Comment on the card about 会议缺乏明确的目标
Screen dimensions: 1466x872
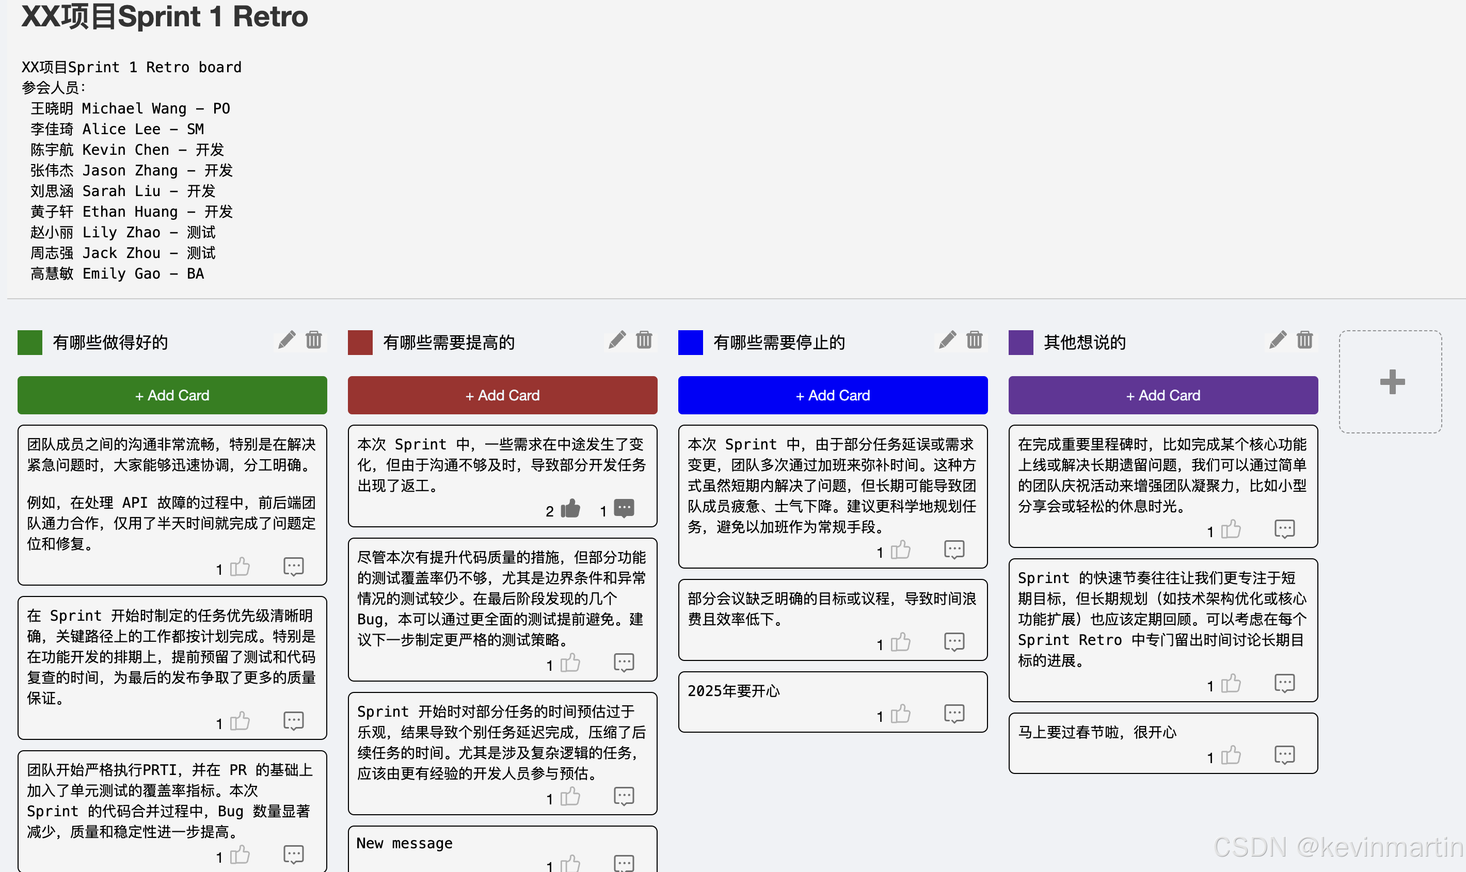coord(954,642)
